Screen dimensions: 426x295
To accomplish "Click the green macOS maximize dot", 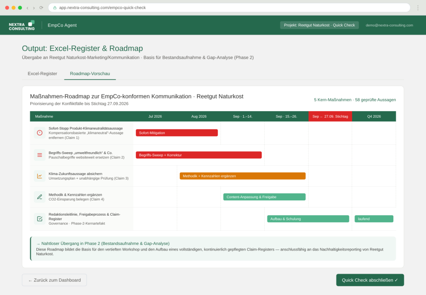I will click(20, 8).
